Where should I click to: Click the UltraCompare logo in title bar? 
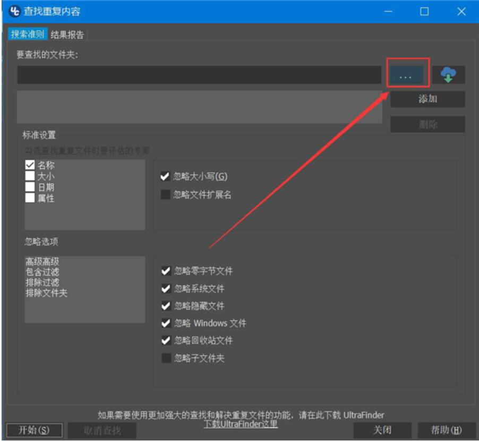(14, 12)
